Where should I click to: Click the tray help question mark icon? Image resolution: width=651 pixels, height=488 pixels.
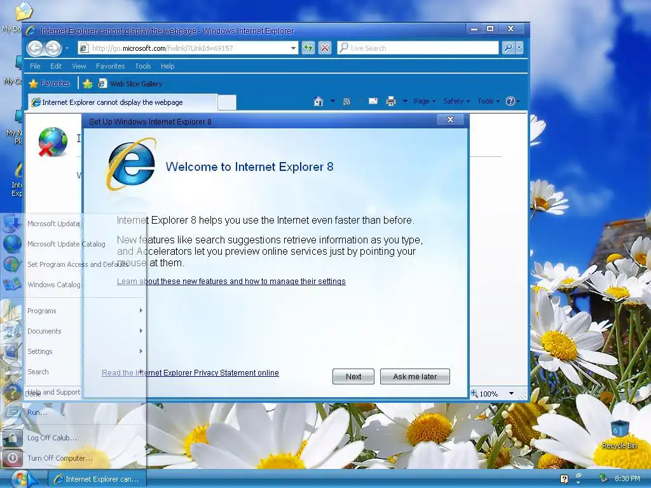pos(564,479)
